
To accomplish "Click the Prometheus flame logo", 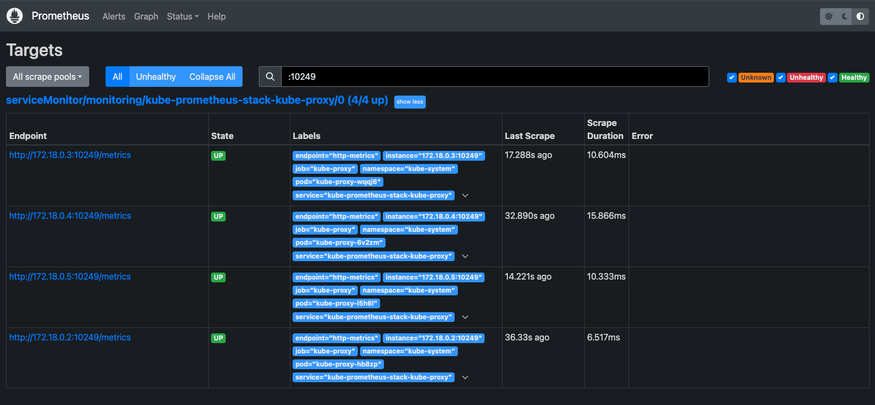I will [15, 16].
